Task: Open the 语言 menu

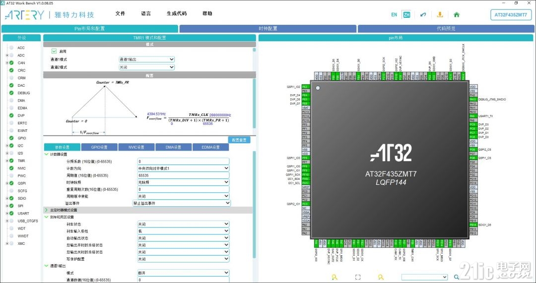Action: 146,14
